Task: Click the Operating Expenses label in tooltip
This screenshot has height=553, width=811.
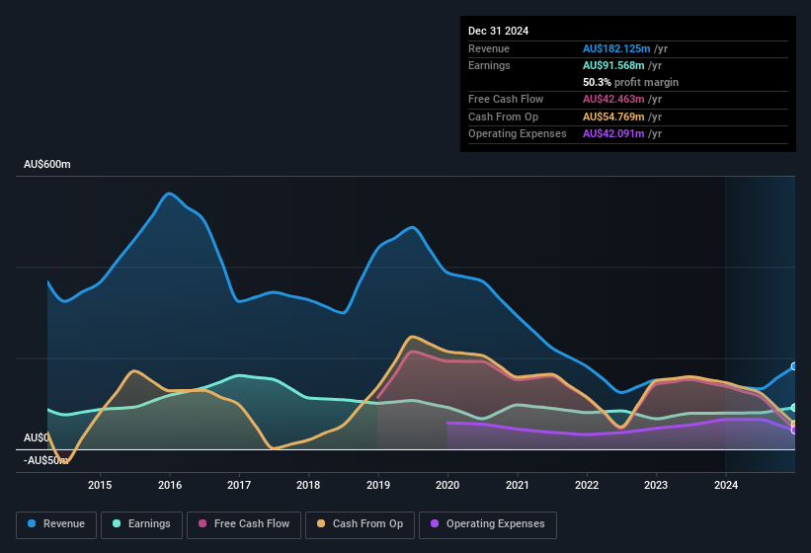Action: (x=518, y=134)
